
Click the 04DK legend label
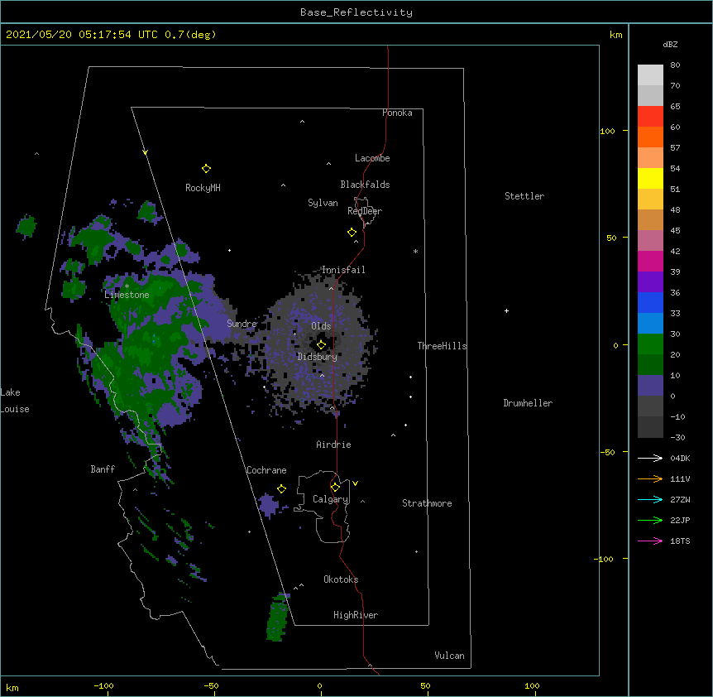680,458
